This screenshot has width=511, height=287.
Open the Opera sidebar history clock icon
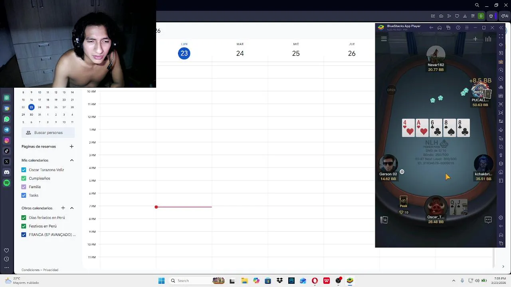[x=7, y=259]
